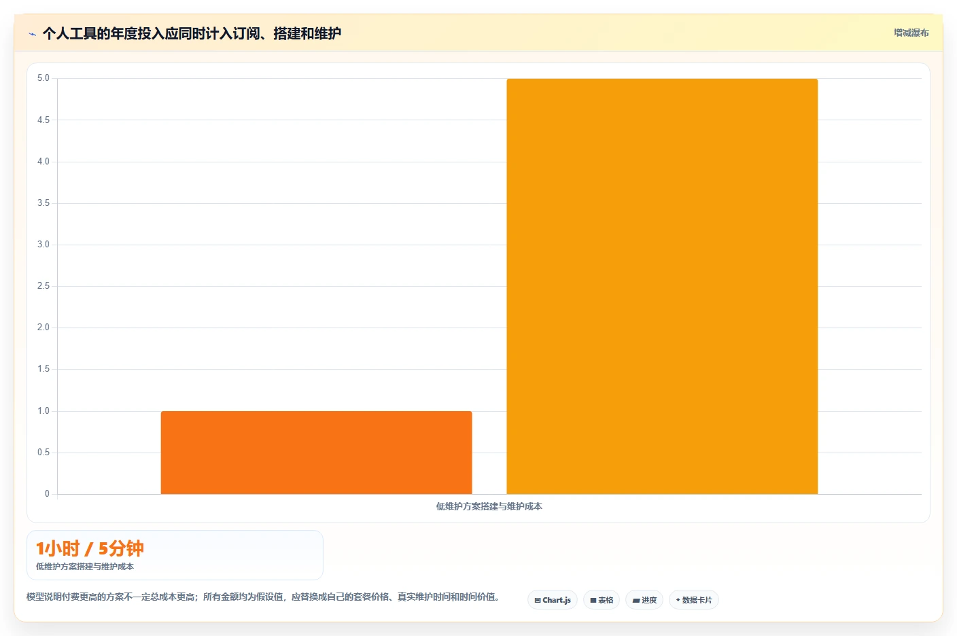This screenshot has width=957, height=636.
Task: Click the y-axis tick label 0.5
Action: click(x=43, y=453)
